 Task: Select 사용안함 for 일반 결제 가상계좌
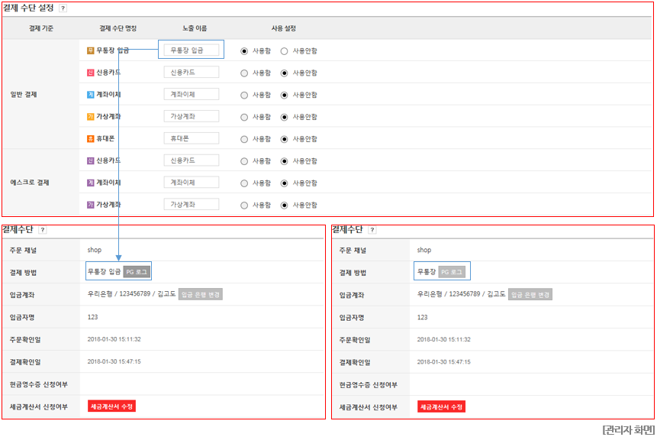point(285,117)
